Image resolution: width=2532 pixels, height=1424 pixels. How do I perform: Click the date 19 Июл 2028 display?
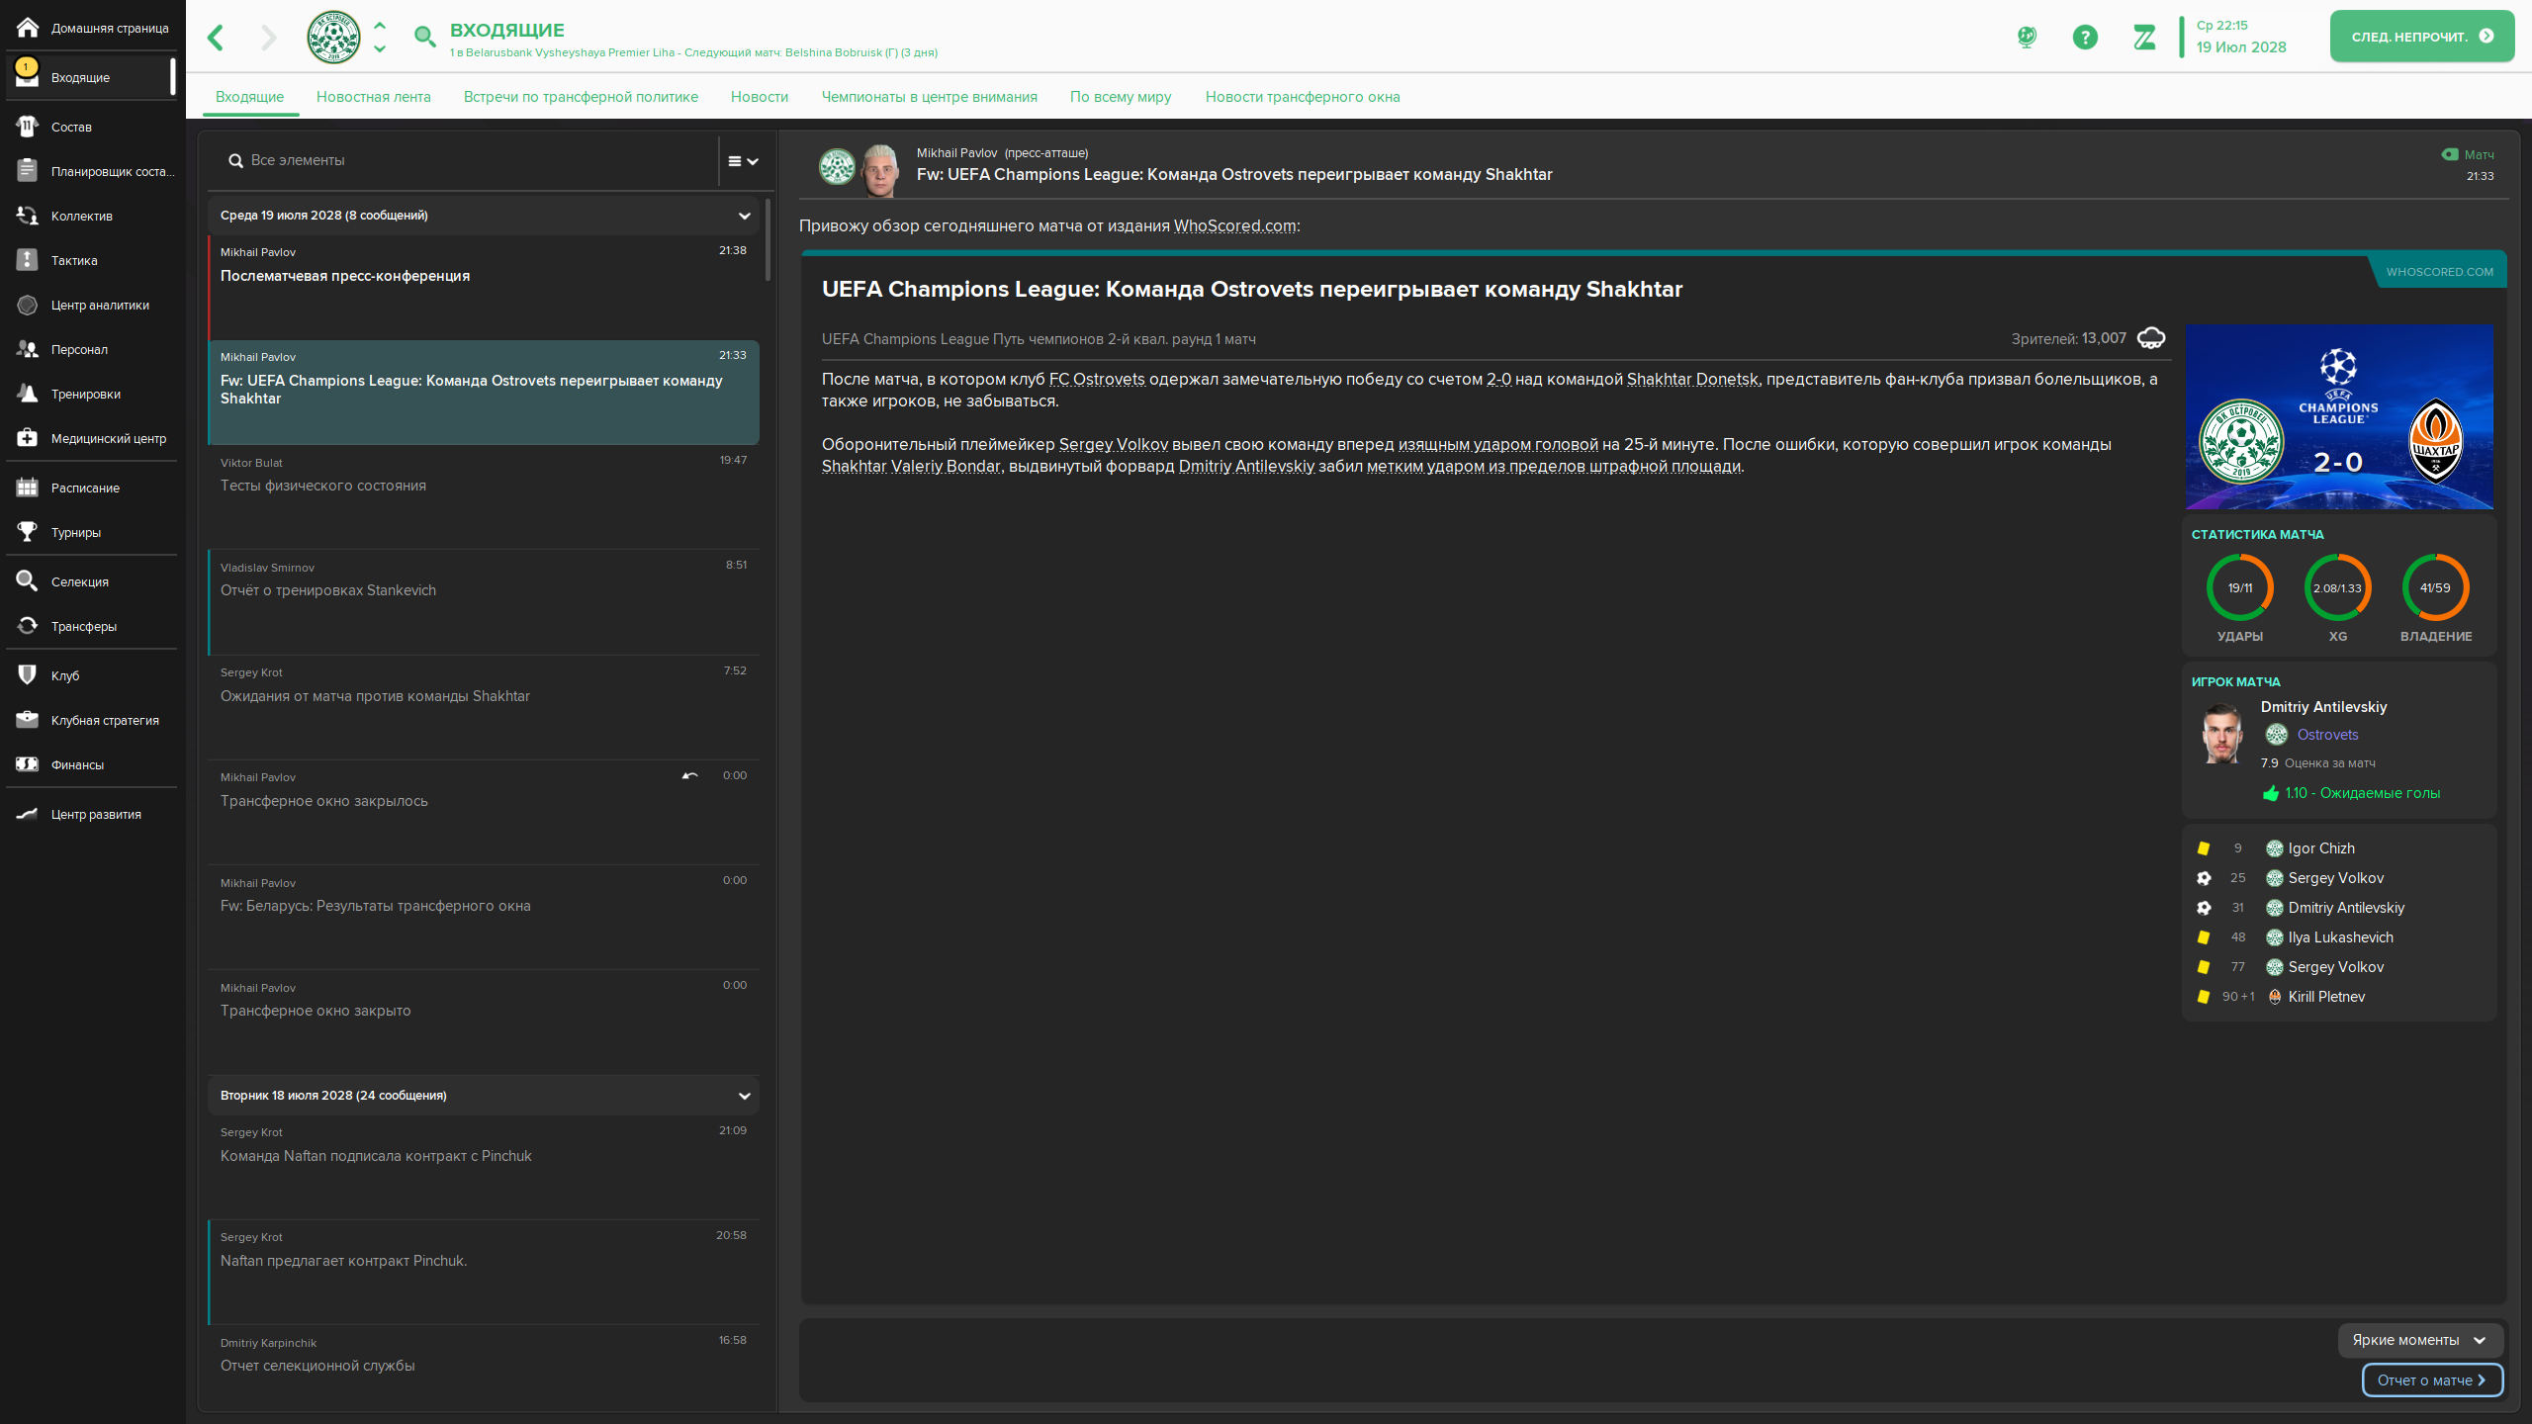[2241, 47]
